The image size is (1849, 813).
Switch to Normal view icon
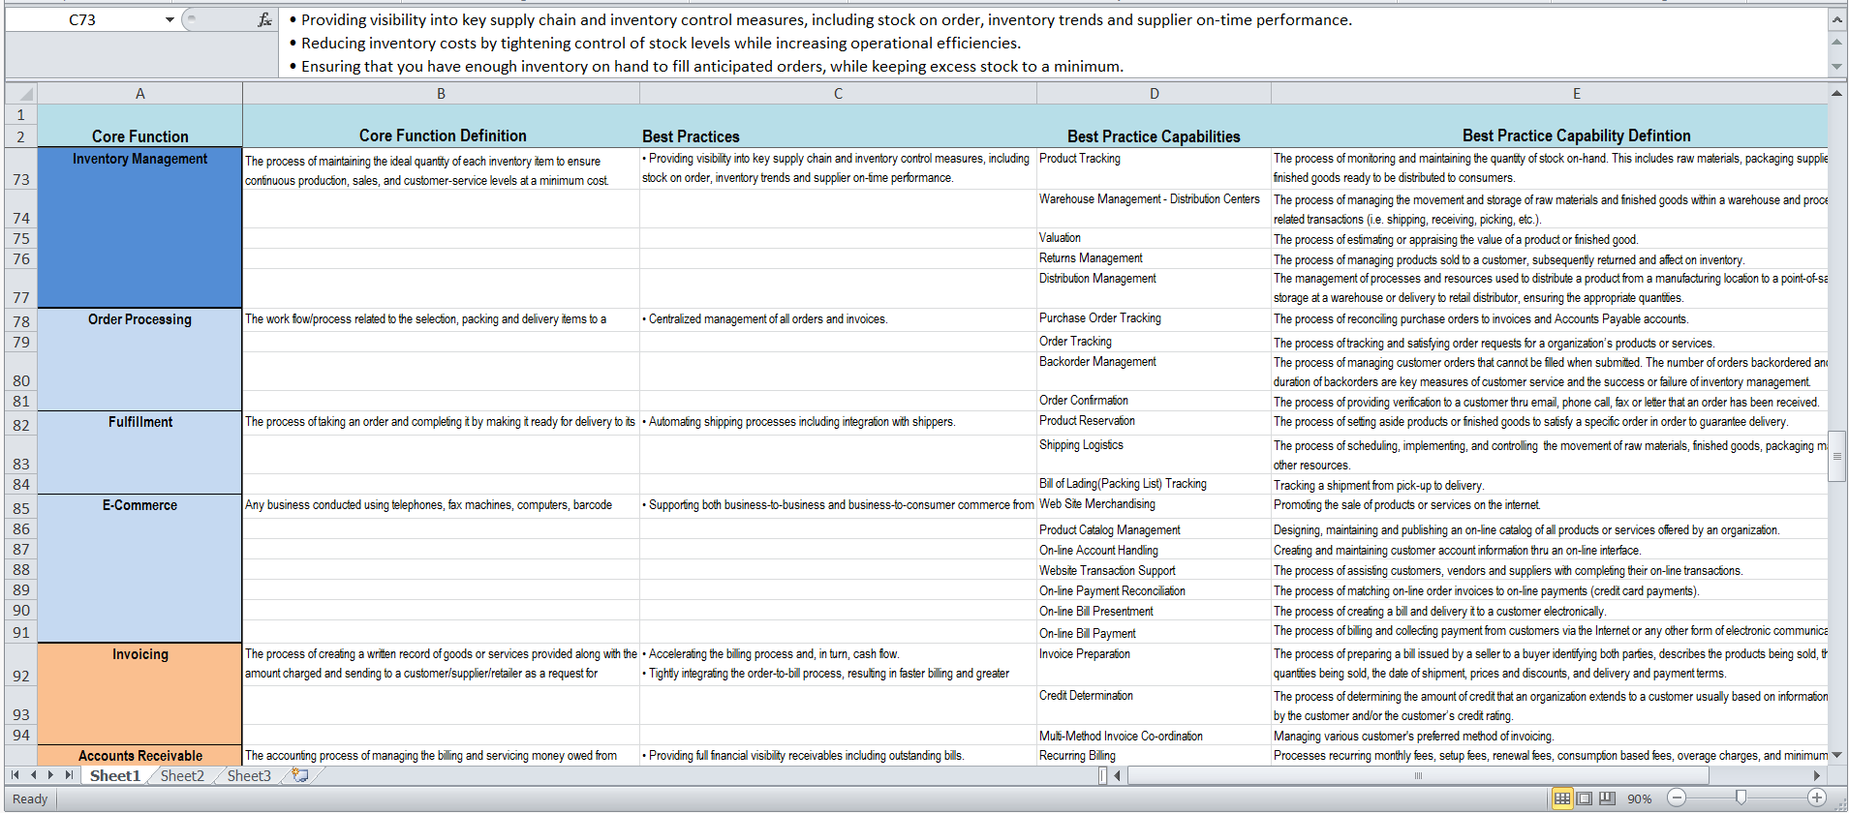point(1562,798)
